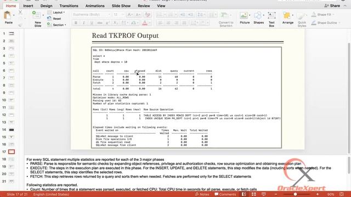The height and width of the screenshot is (197, 351).
Task: Open the Layout dropdown
Action: point(56,13)
